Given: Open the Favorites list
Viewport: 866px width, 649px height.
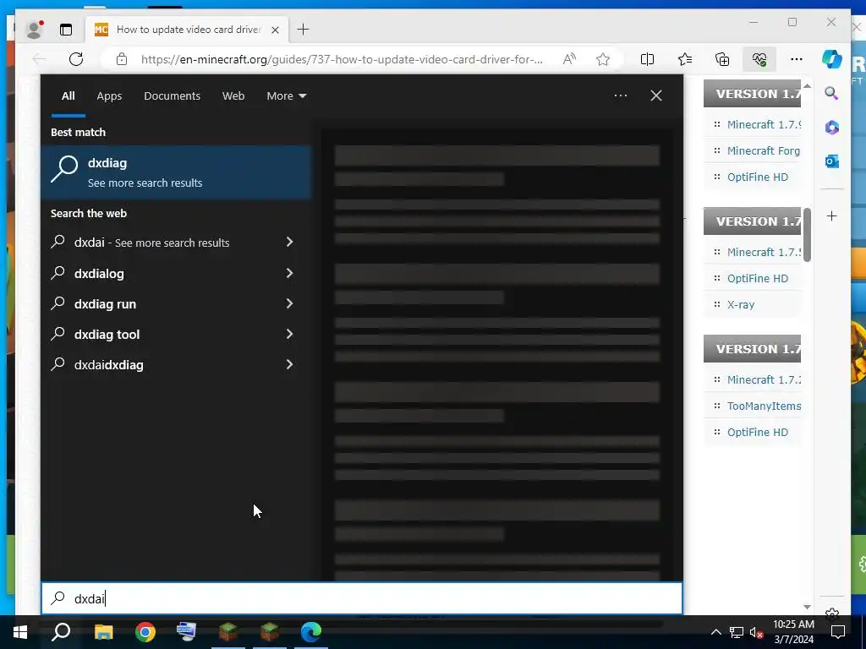Looking at the screenshot, I should [685, 59].
